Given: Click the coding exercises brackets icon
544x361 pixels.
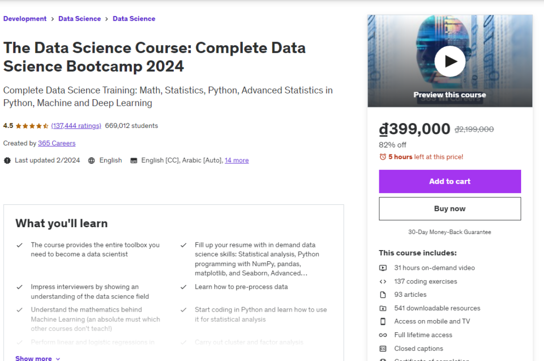Looking at the screenshot, I should [x=382, y=281].
